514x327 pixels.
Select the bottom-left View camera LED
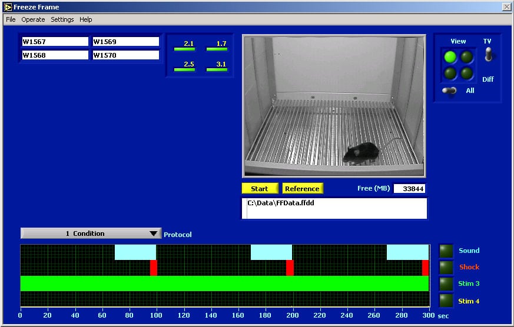(450, 74)
